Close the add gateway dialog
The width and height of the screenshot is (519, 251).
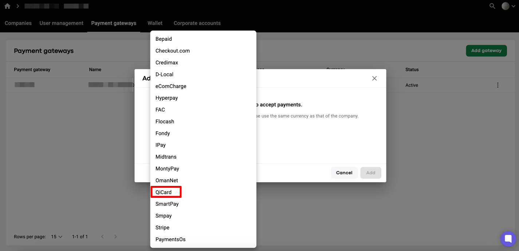[374, 78]
